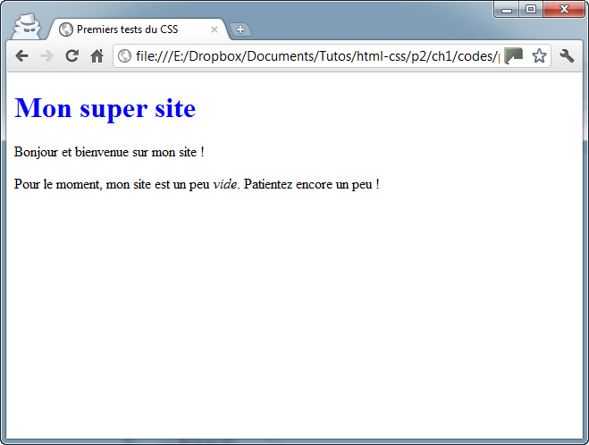Click the Forward navigation arrow
The width and height of the screenshot is (589, 445).
pyautogui.click(x=47, y=55)
